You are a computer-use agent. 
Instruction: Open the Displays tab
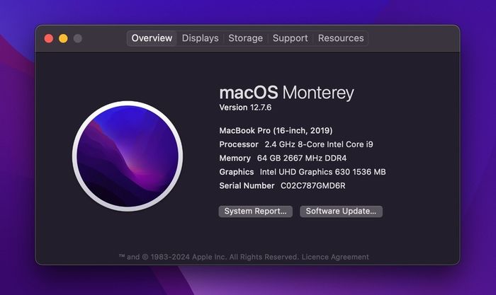200,38
